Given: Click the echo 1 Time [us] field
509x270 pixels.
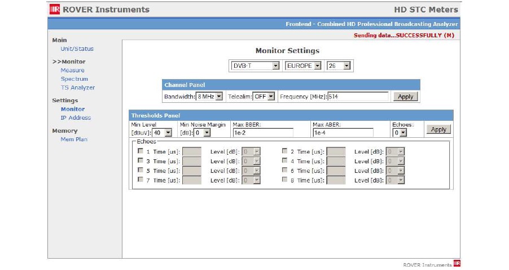Looking at the screenshot, I should pos(192,151).
